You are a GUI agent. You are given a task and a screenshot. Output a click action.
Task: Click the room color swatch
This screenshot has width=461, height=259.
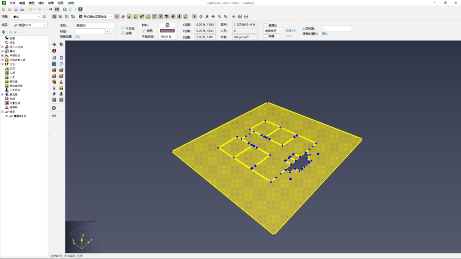coord(167,31)
